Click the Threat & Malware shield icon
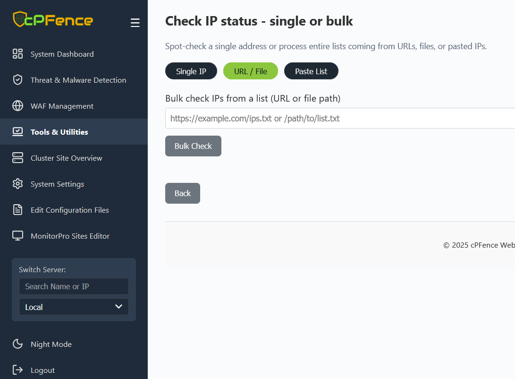 click(x=18, y=80)
